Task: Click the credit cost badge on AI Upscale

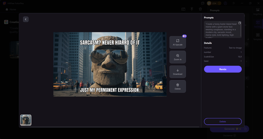Action: [x=184, y=36]
